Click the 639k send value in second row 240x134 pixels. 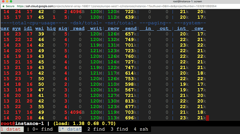coord(131,17)
